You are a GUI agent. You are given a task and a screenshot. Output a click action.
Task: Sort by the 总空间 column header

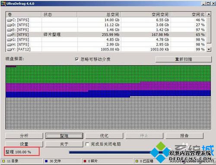[x=99, y=15]
